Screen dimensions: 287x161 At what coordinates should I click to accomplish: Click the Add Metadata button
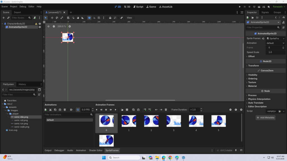tap(265, 118)
